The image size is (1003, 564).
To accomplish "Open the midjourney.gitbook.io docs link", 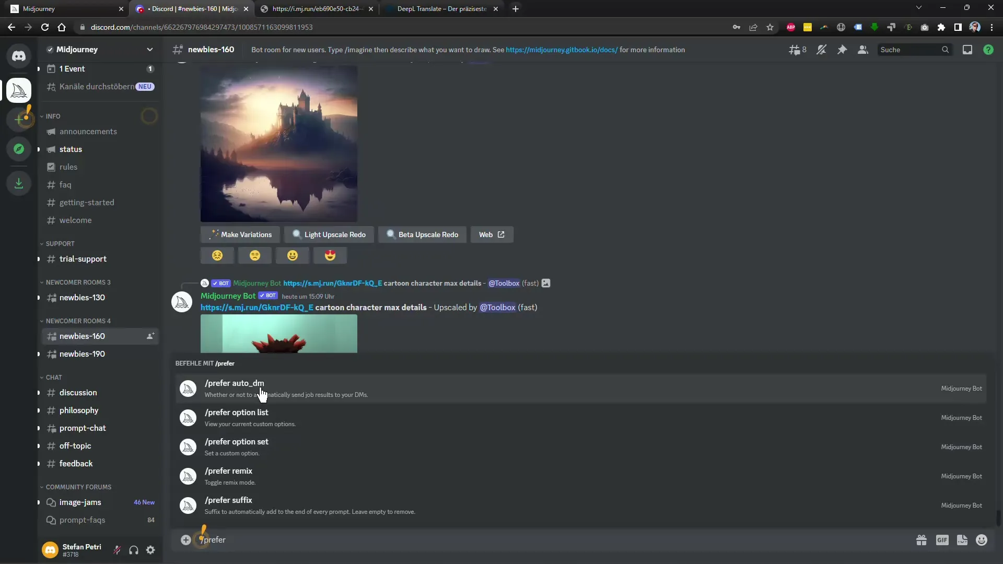I will (x=562, y=50).
